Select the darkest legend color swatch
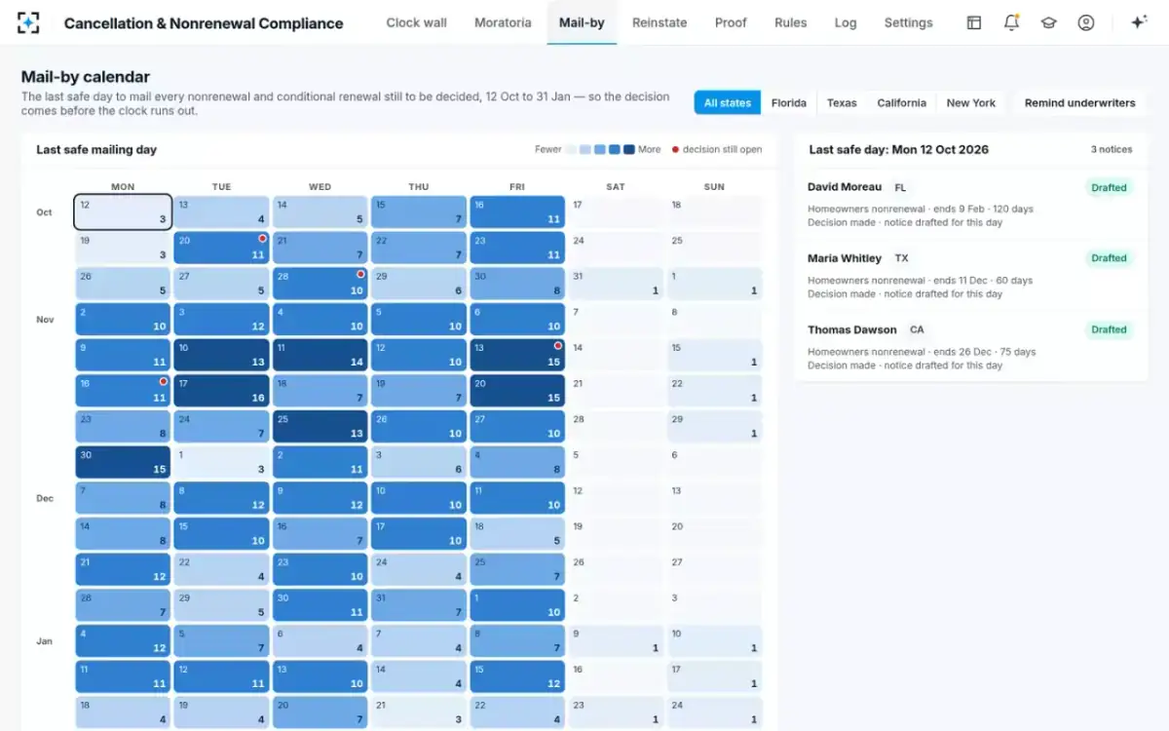 629,149
